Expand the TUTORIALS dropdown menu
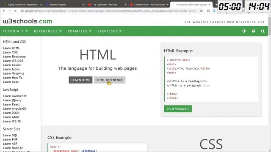This screenshot has height=152, width=271. (15, 31)
